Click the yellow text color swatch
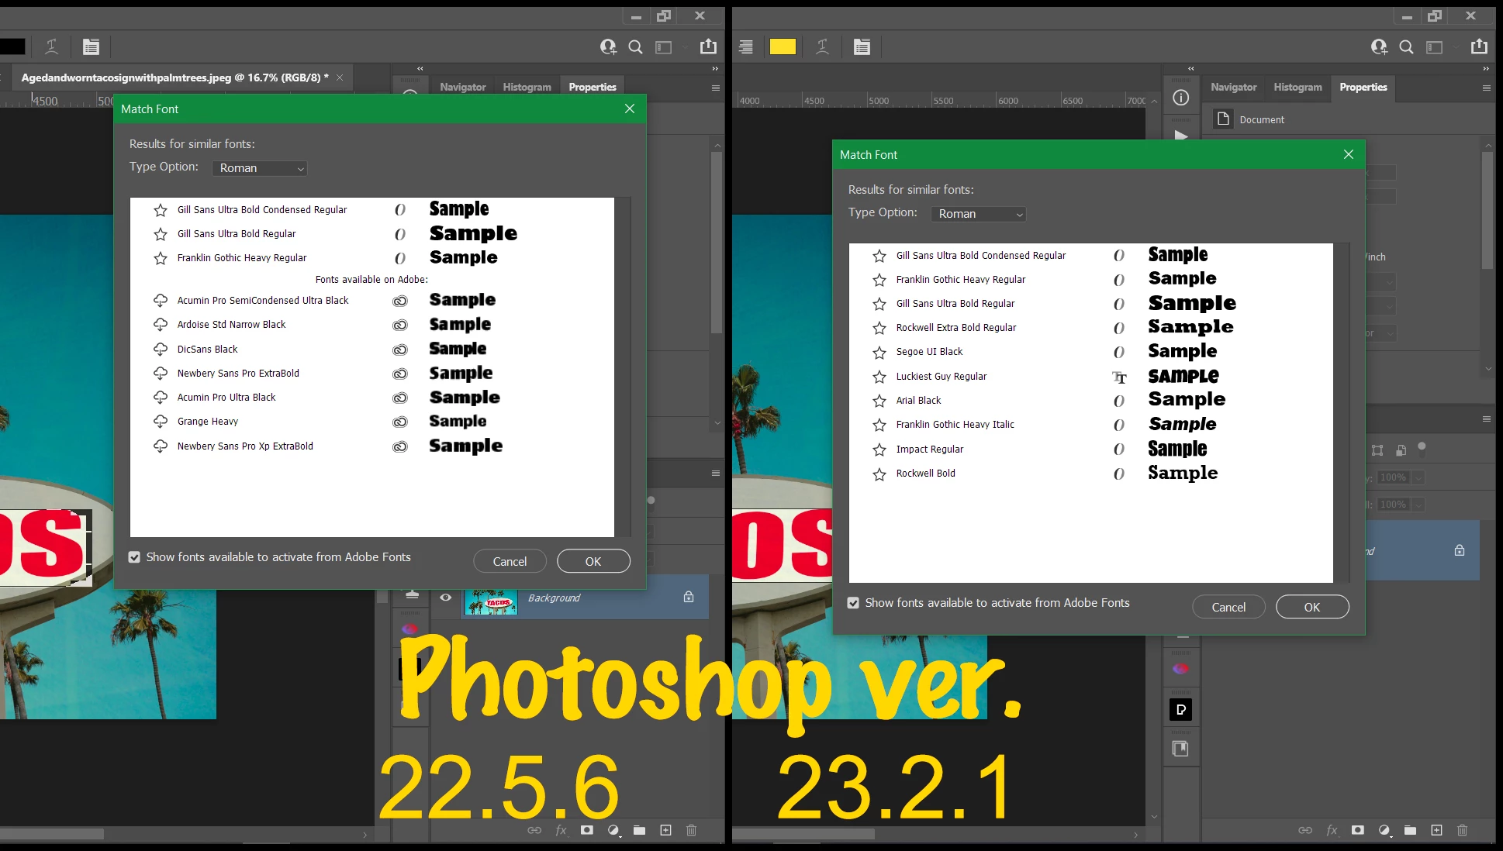Screen dimensions: 1503x851 coord(783,47)
